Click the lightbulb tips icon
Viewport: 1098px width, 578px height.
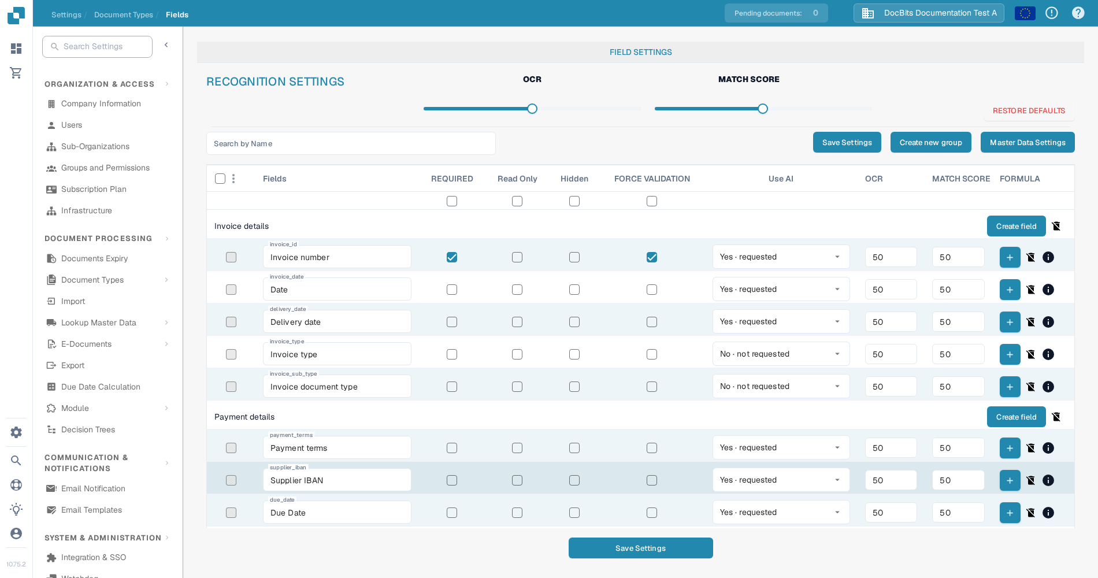click(x=16, y=509)
